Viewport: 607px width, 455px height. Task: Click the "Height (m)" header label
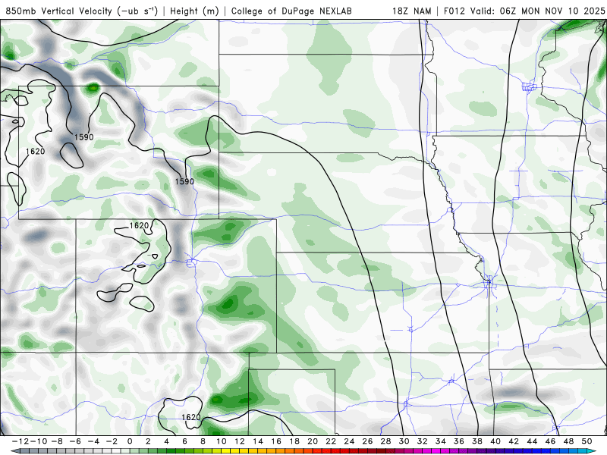click(194, 11)
